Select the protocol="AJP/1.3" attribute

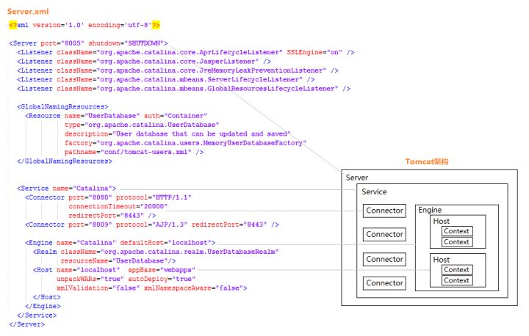[152, 224]
